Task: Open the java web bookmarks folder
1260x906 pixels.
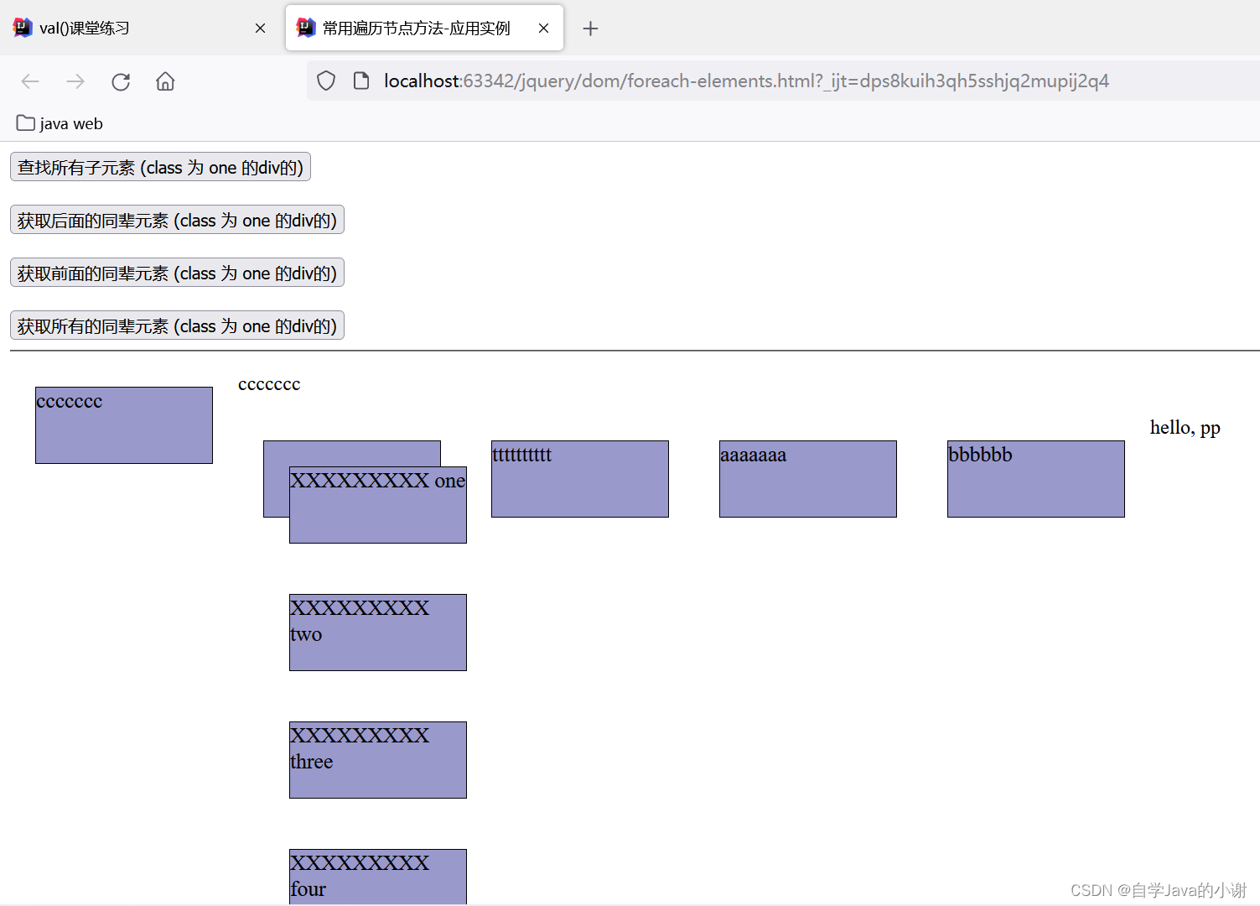Action: coord(60,123)
